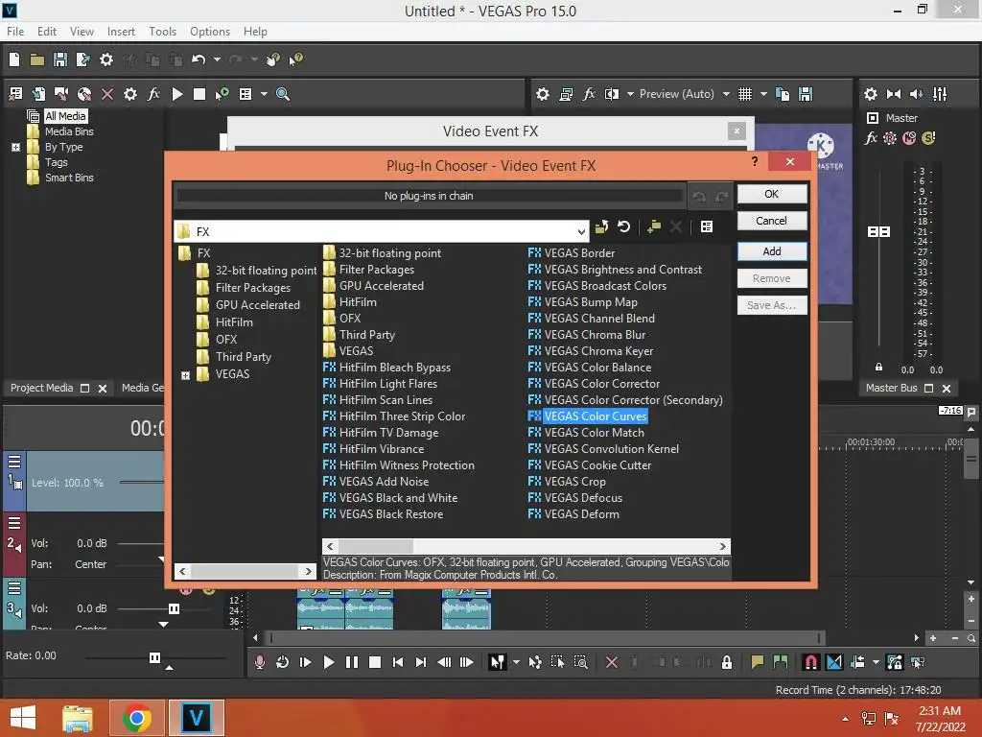Open the View menu
Image resolution: width=982 pixels, height=737 pixels.
[x=82, y=32]
